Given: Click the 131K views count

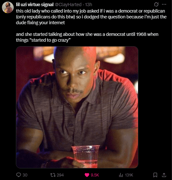Looking at the screenshot, I should [129, 175].
